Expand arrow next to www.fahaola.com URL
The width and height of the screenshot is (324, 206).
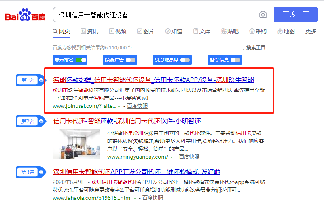tap(135, 199)
